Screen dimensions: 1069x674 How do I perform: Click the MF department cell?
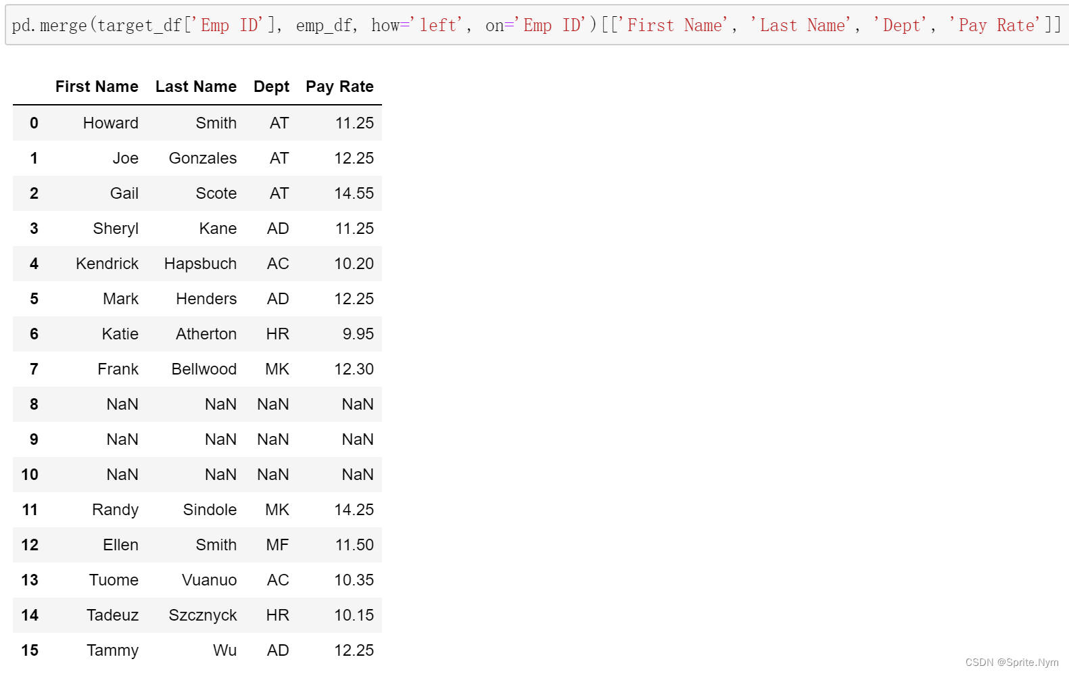(x=277, y=545)
